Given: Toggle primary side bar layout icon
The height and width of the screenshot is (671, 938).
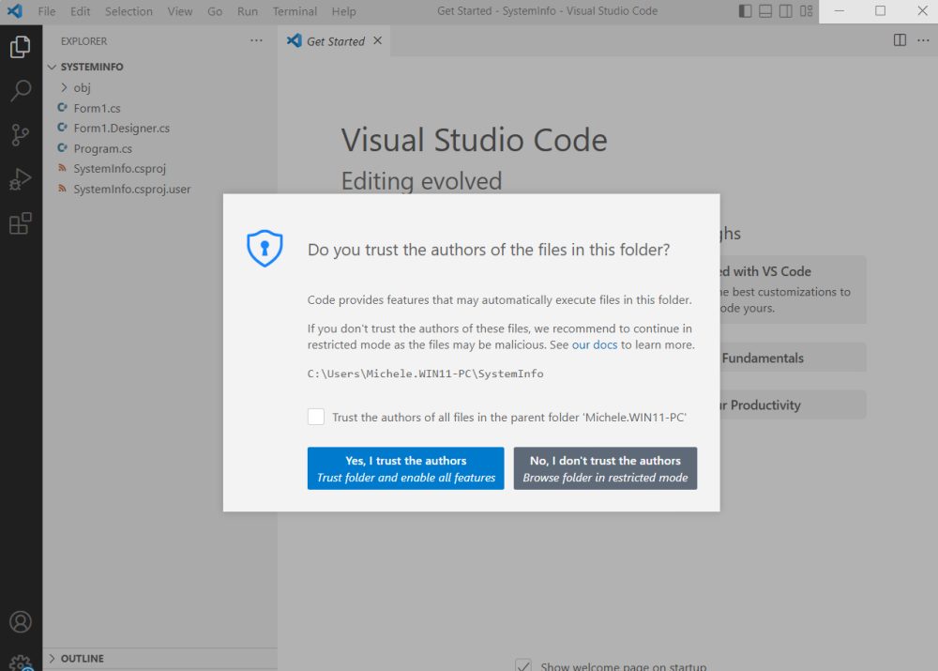Looking at the screenshot, I should pyautogui.click(x=745, y=11).
